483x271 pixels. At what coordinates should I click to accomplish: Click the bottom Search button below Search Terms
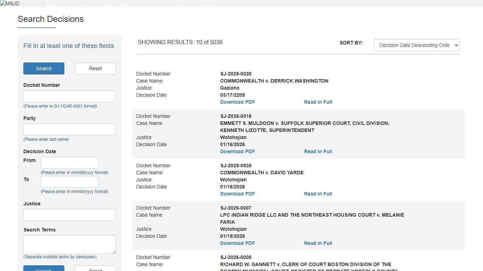[44, 269]
